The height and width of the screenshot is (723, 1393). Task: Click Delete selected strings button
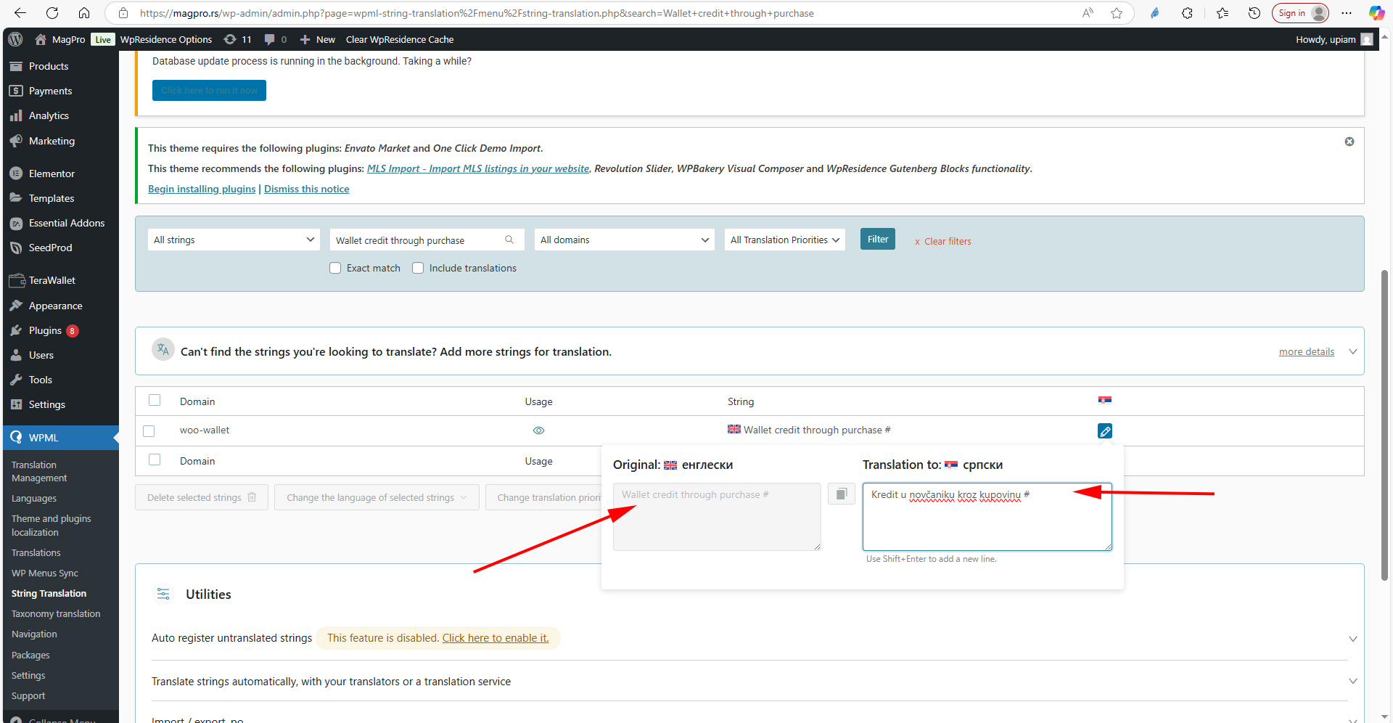coord(202,497)
